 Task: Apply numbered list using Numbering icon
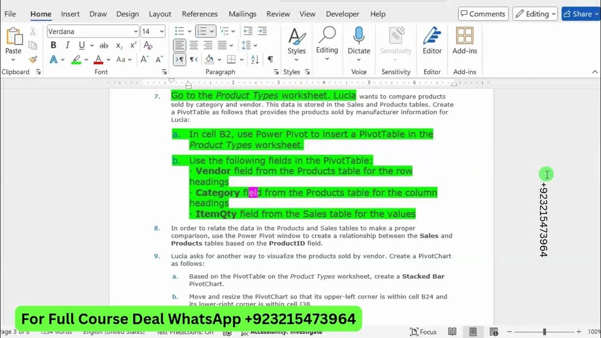click(x=202, y=31)
